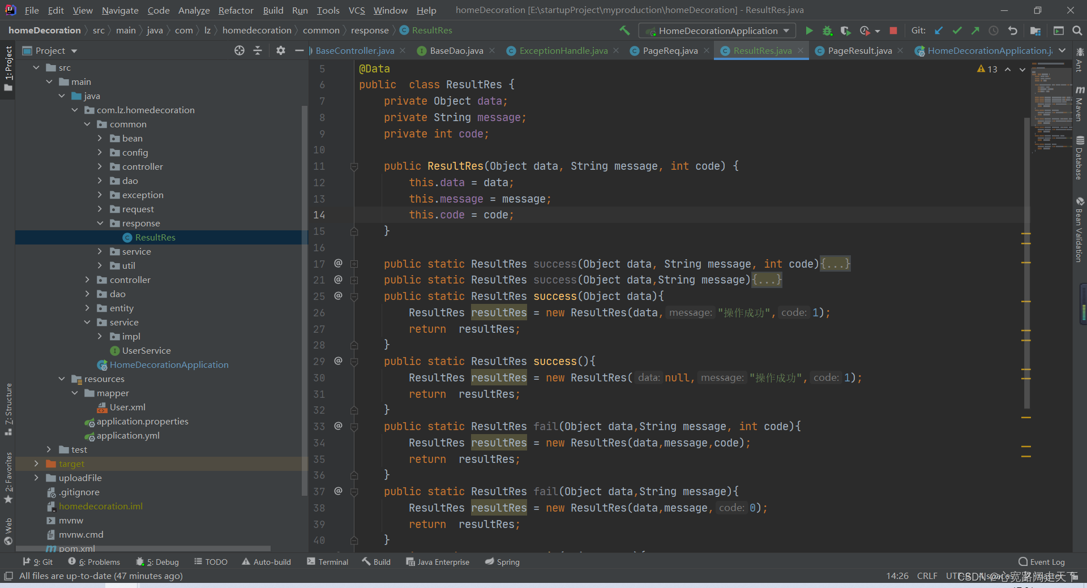The height and width of the screenshot is (588, 1087).
Task: Commit changes with Git green checkmark
Action: [957, 31]
